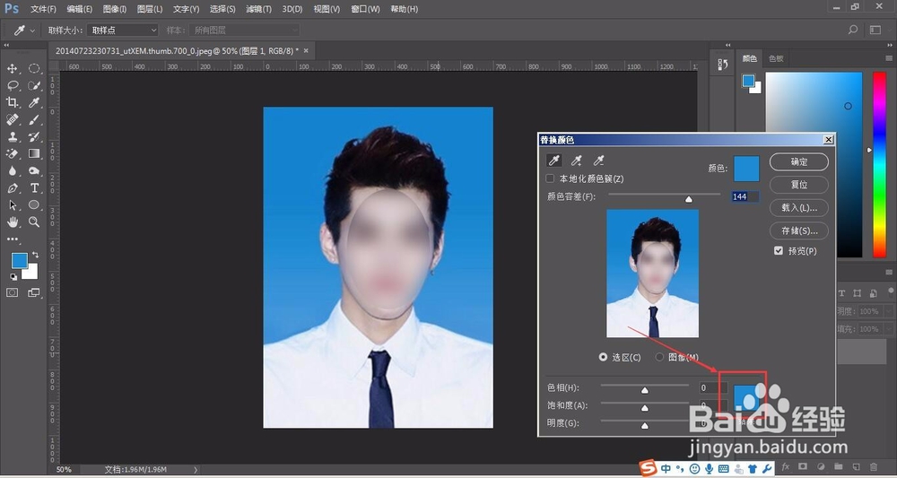Select the Move tool in the toolbar

[13, 69]
